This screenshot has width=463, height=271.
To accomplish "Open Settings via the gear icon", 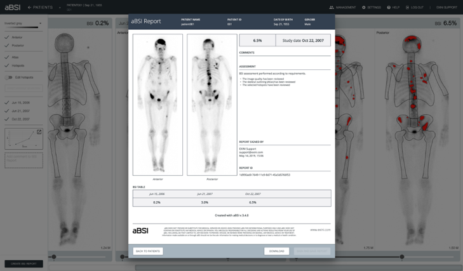I will [364, 8].
